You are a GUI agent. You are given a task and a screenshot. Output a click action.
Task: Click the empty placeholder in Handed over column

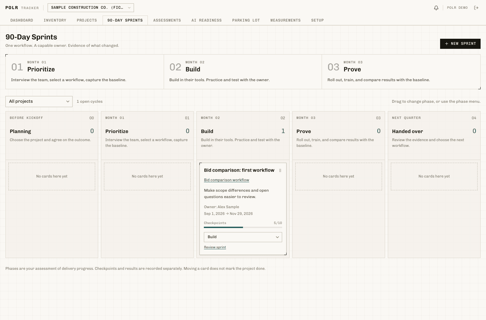pyautogui.click(x=434, y=177)
